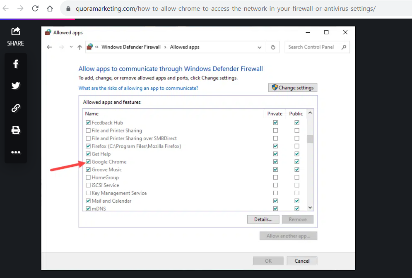Expand arrow after Windows Defender Firewall breadcrumb
The image size is (412, 278).
[x=165, y=47]
